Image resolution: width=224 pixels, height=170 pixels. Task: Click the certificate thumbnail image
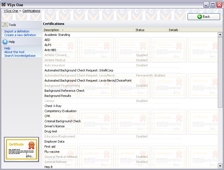21,149
